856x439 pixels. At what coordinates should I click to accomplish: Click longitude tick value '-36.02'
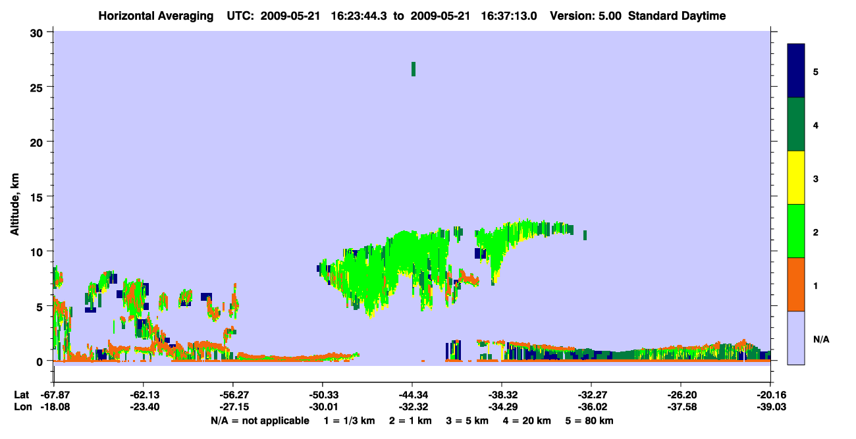coord(591,407)
